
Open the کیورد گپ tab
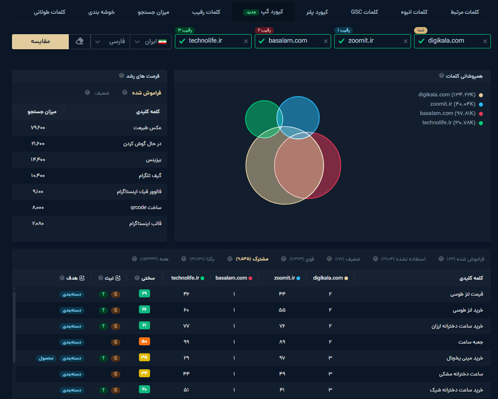click(263, 12)
